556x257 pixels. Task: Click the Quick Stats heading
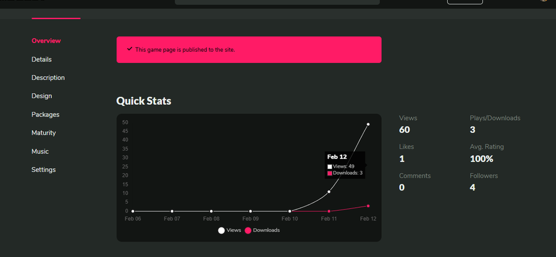(143, 101)
